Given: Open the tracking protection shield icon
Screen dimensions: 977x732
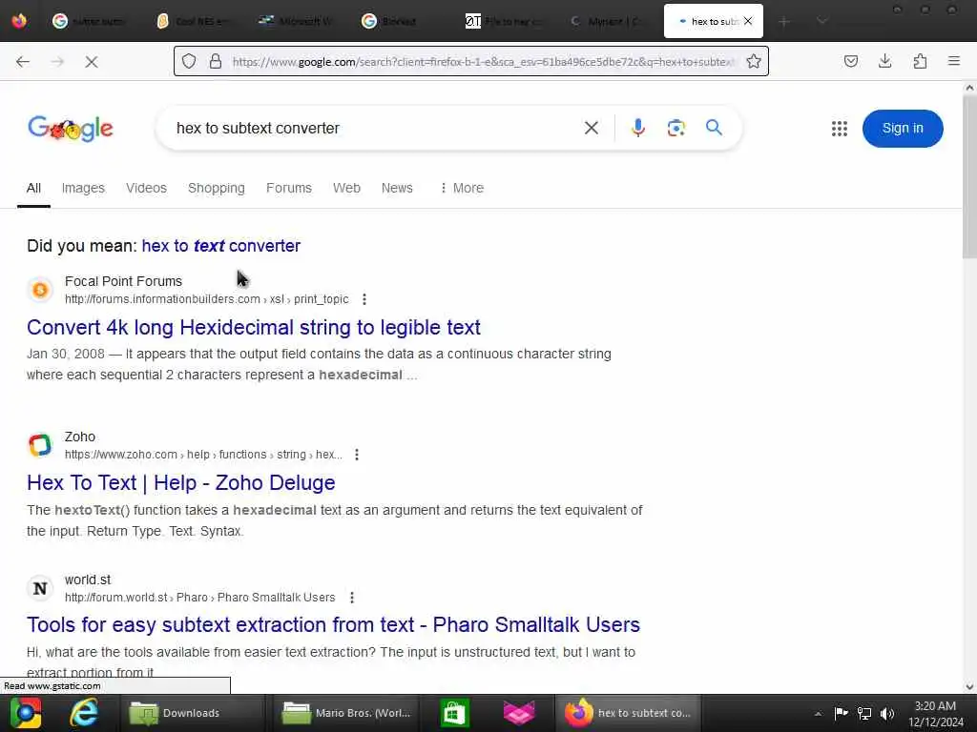Looking at the screenshot, I should point(189,61).
